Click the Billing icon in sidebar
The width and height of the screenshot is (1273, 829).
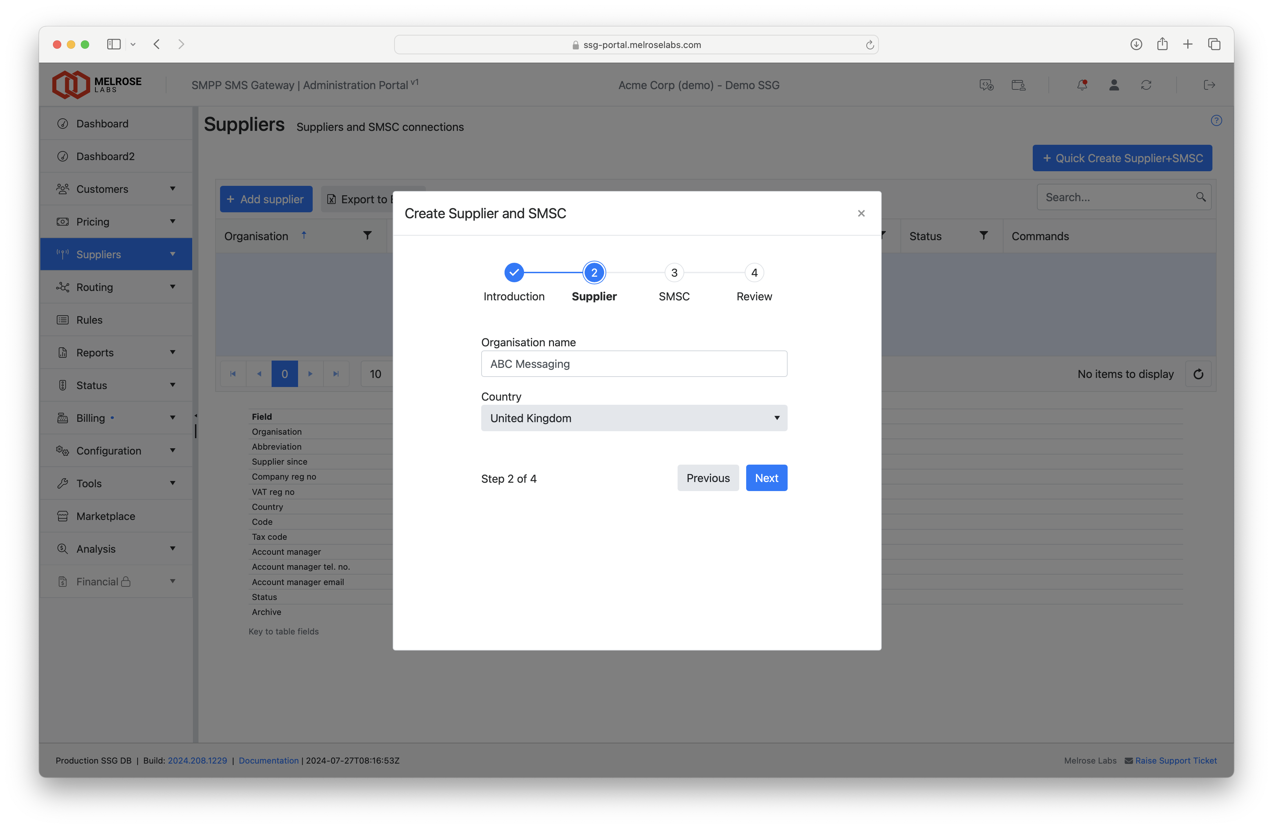click(62, 417)
